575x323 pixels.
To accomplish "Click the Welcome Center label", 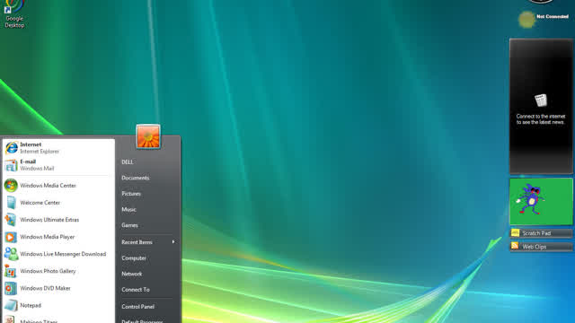I will (x=40, y=203).
